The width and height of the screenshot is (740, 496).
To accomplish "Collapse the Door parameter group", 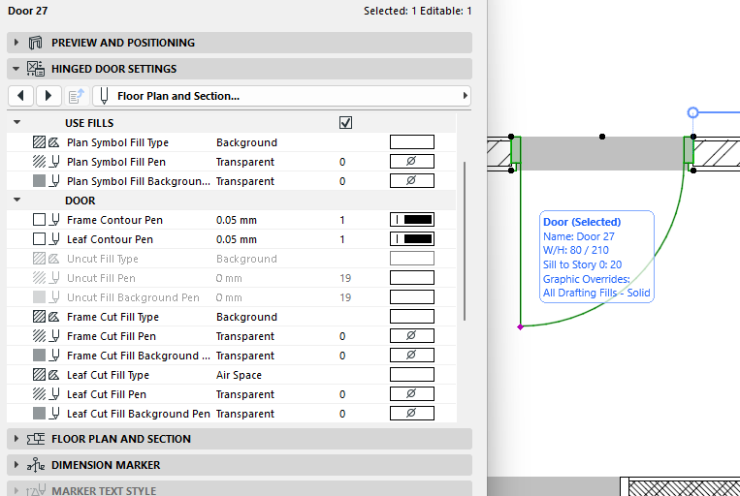I will tap(17, 200).
